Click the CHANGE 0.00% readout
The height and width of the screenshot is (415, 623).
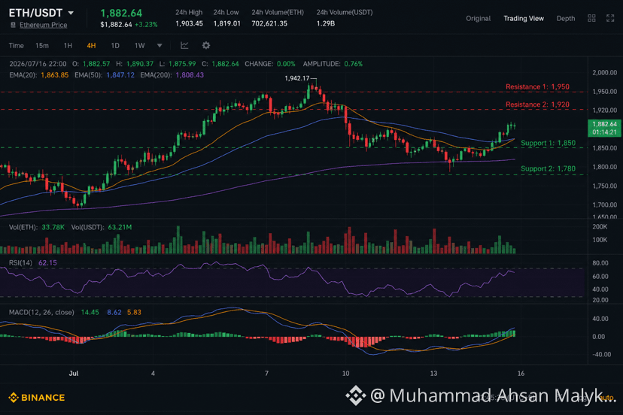tap(270, 64)
